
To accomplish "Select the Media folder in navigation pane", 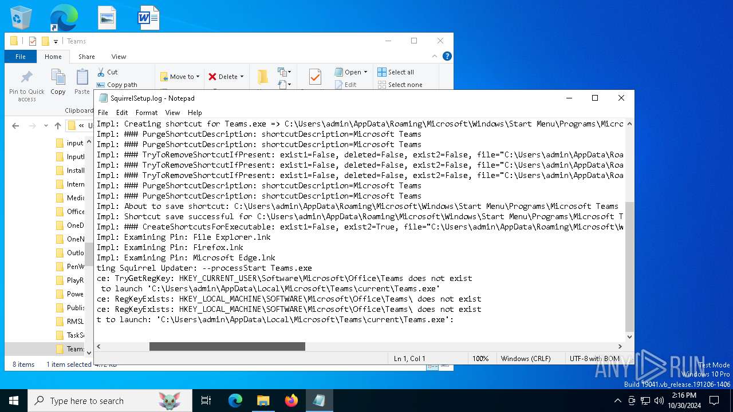I will [70, 198].
